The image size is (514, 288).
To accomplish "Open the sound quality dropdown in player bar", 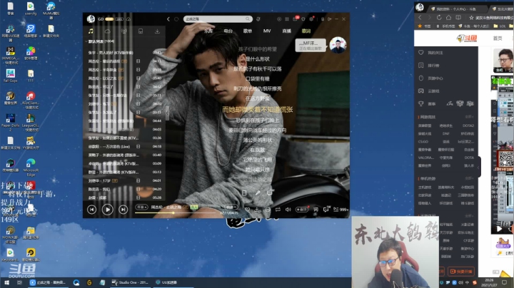I will coord(231,207).
